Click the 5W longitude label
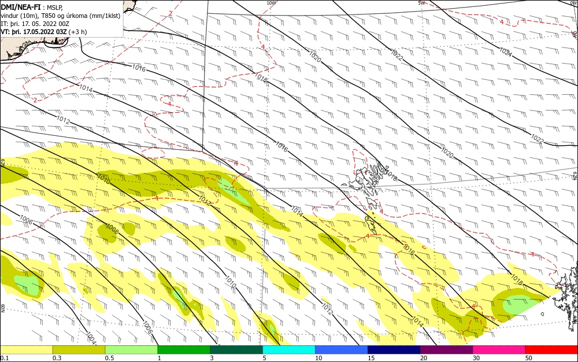Screen dimensions: 578x362 pos(422,3)
